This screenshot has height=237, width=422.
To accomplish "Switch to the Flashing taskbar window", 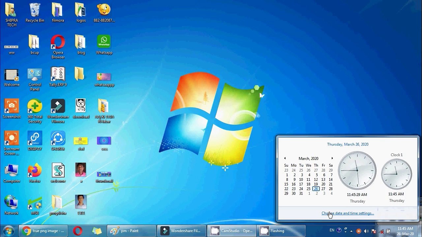I will tap(281, 231).
